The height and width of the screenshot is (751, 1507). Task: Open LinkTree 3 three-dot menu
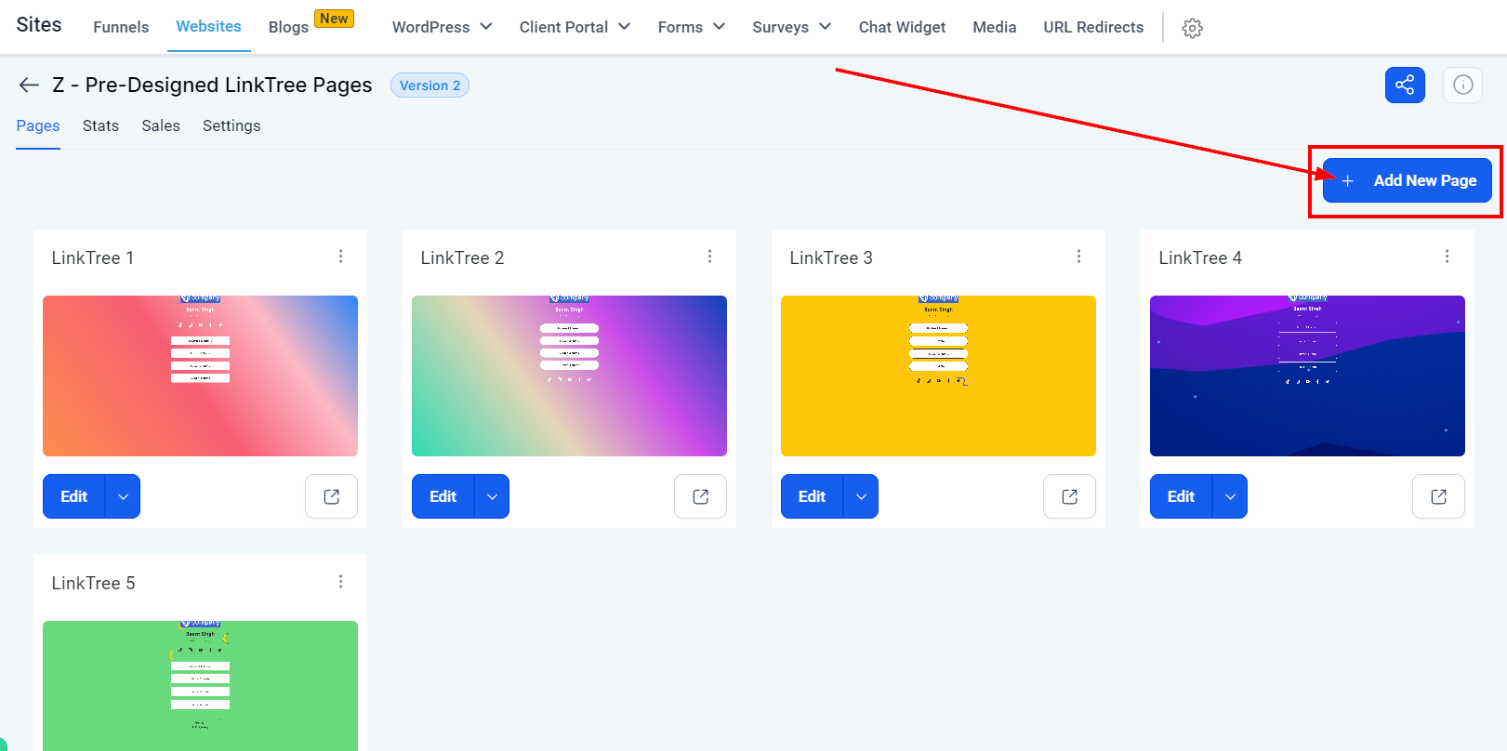tap(1078, 257)
